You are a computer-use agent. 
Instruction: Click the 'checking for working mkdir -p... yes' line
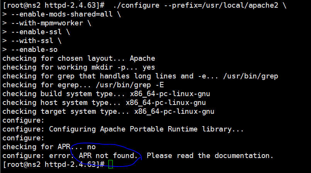point(79,67)
